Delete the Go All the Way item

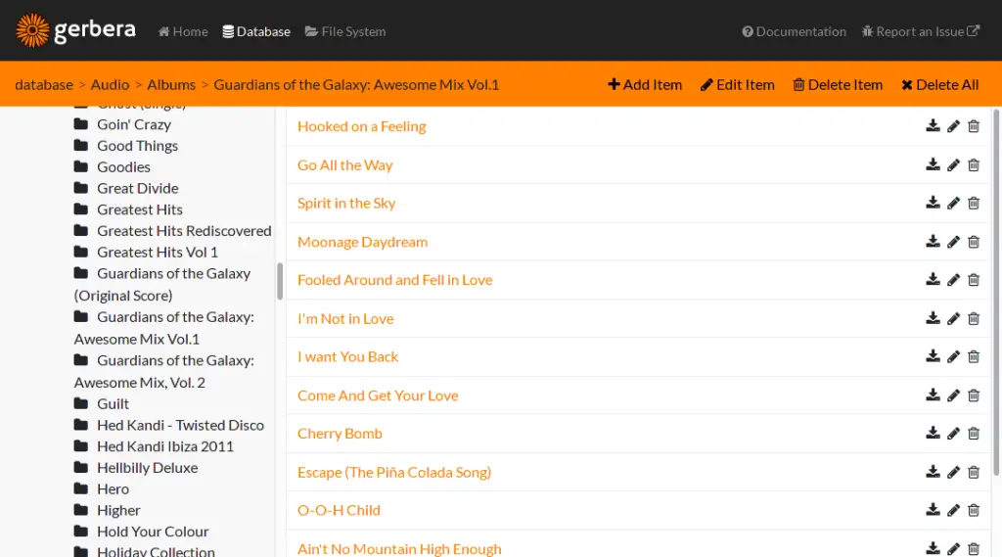click(974, 165)
